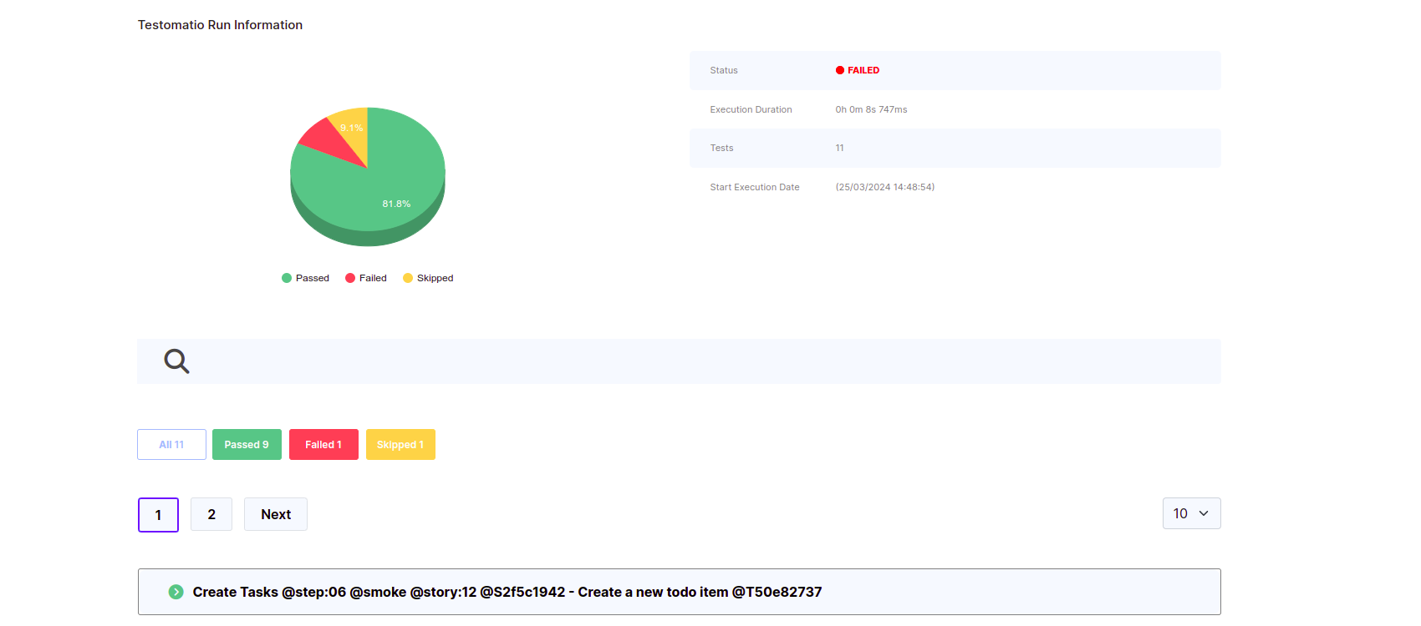The width and height of the screenshot is (1421, 626).
Task: Click the green 81.8% pie slice
Action: 393,192
